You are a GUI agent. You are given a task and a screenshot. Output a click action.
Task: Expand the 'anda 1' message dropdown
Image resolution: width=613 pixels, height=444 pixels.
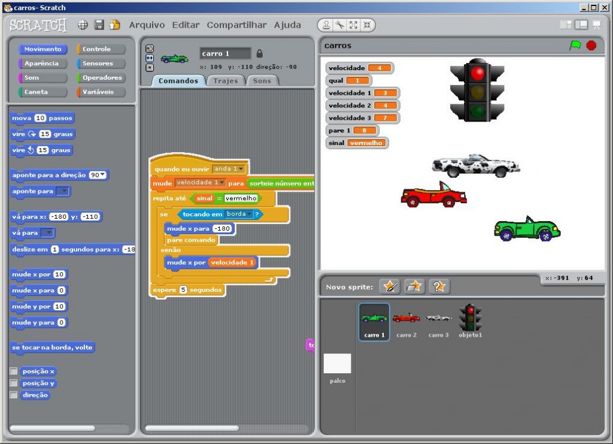coord(233,169)
